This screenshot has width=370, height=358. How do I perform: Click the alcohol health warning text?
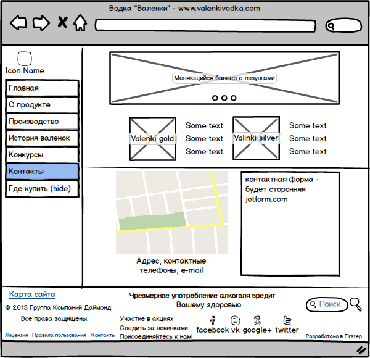click(202, 300)
